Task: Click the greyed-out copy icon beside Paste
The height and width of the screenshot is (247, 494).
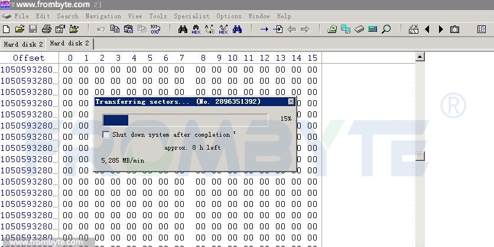Action: tap(142, 29)
